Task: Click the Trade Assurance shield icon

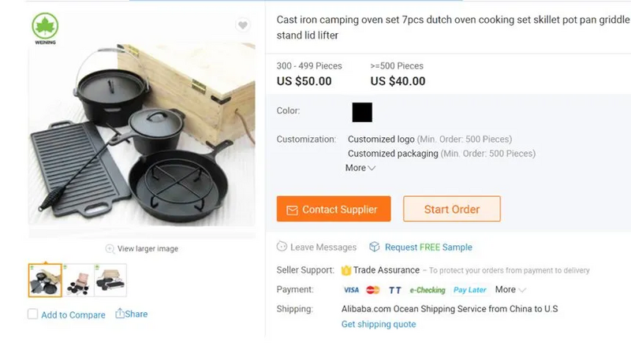Action: pos(346,270)
